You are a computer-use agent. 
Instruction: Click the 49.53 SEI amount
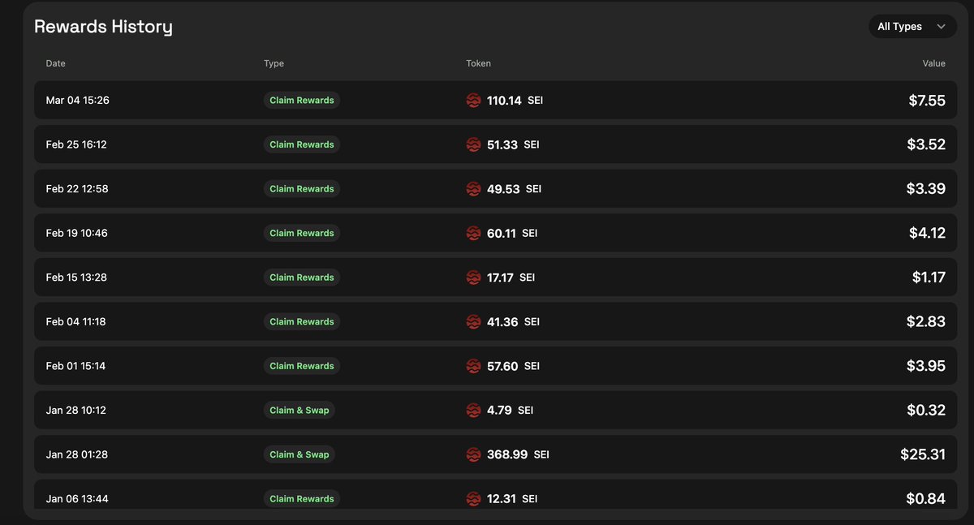[514, 189]
